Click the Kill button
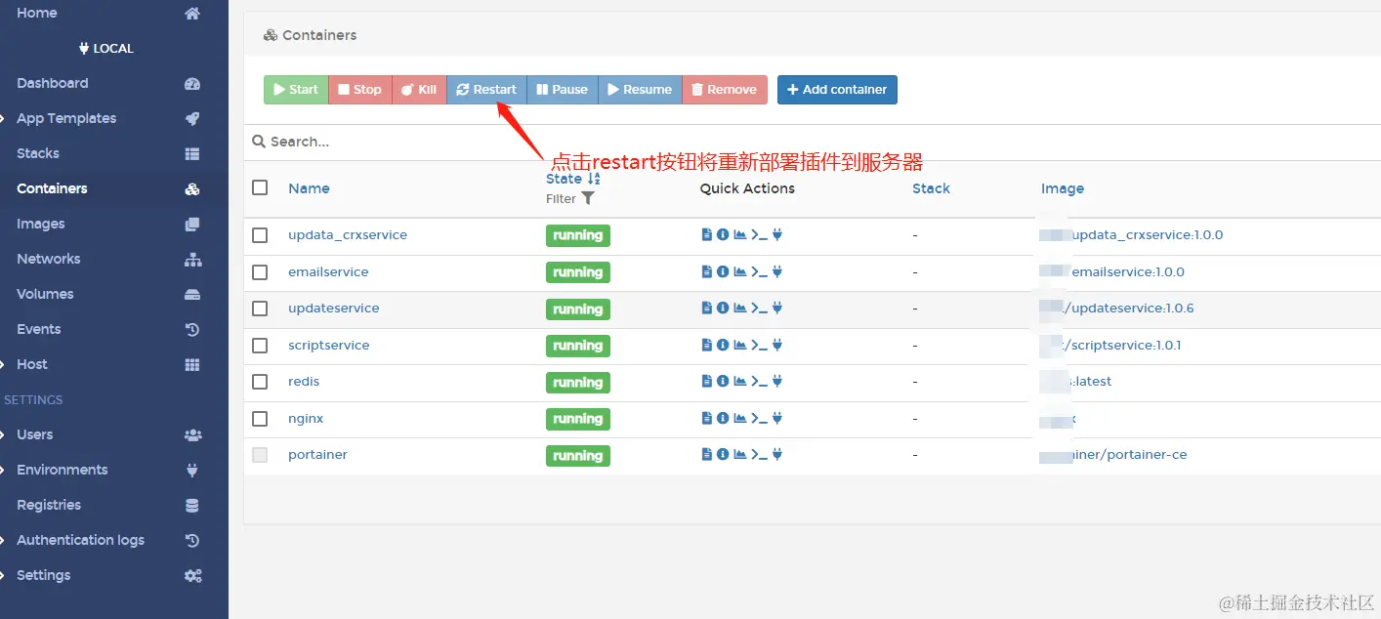Image resolution: width=1381 pixels, height=619 pixels. 419,90
